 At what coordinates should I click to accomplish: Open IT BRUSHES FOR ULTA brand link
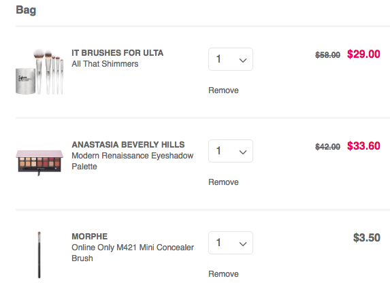click(x=117, y=53)
